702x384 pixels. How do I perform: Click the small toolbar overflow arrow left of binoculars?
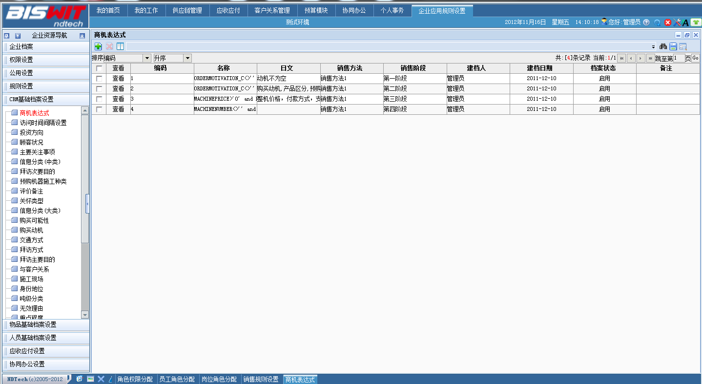[653, 47]
